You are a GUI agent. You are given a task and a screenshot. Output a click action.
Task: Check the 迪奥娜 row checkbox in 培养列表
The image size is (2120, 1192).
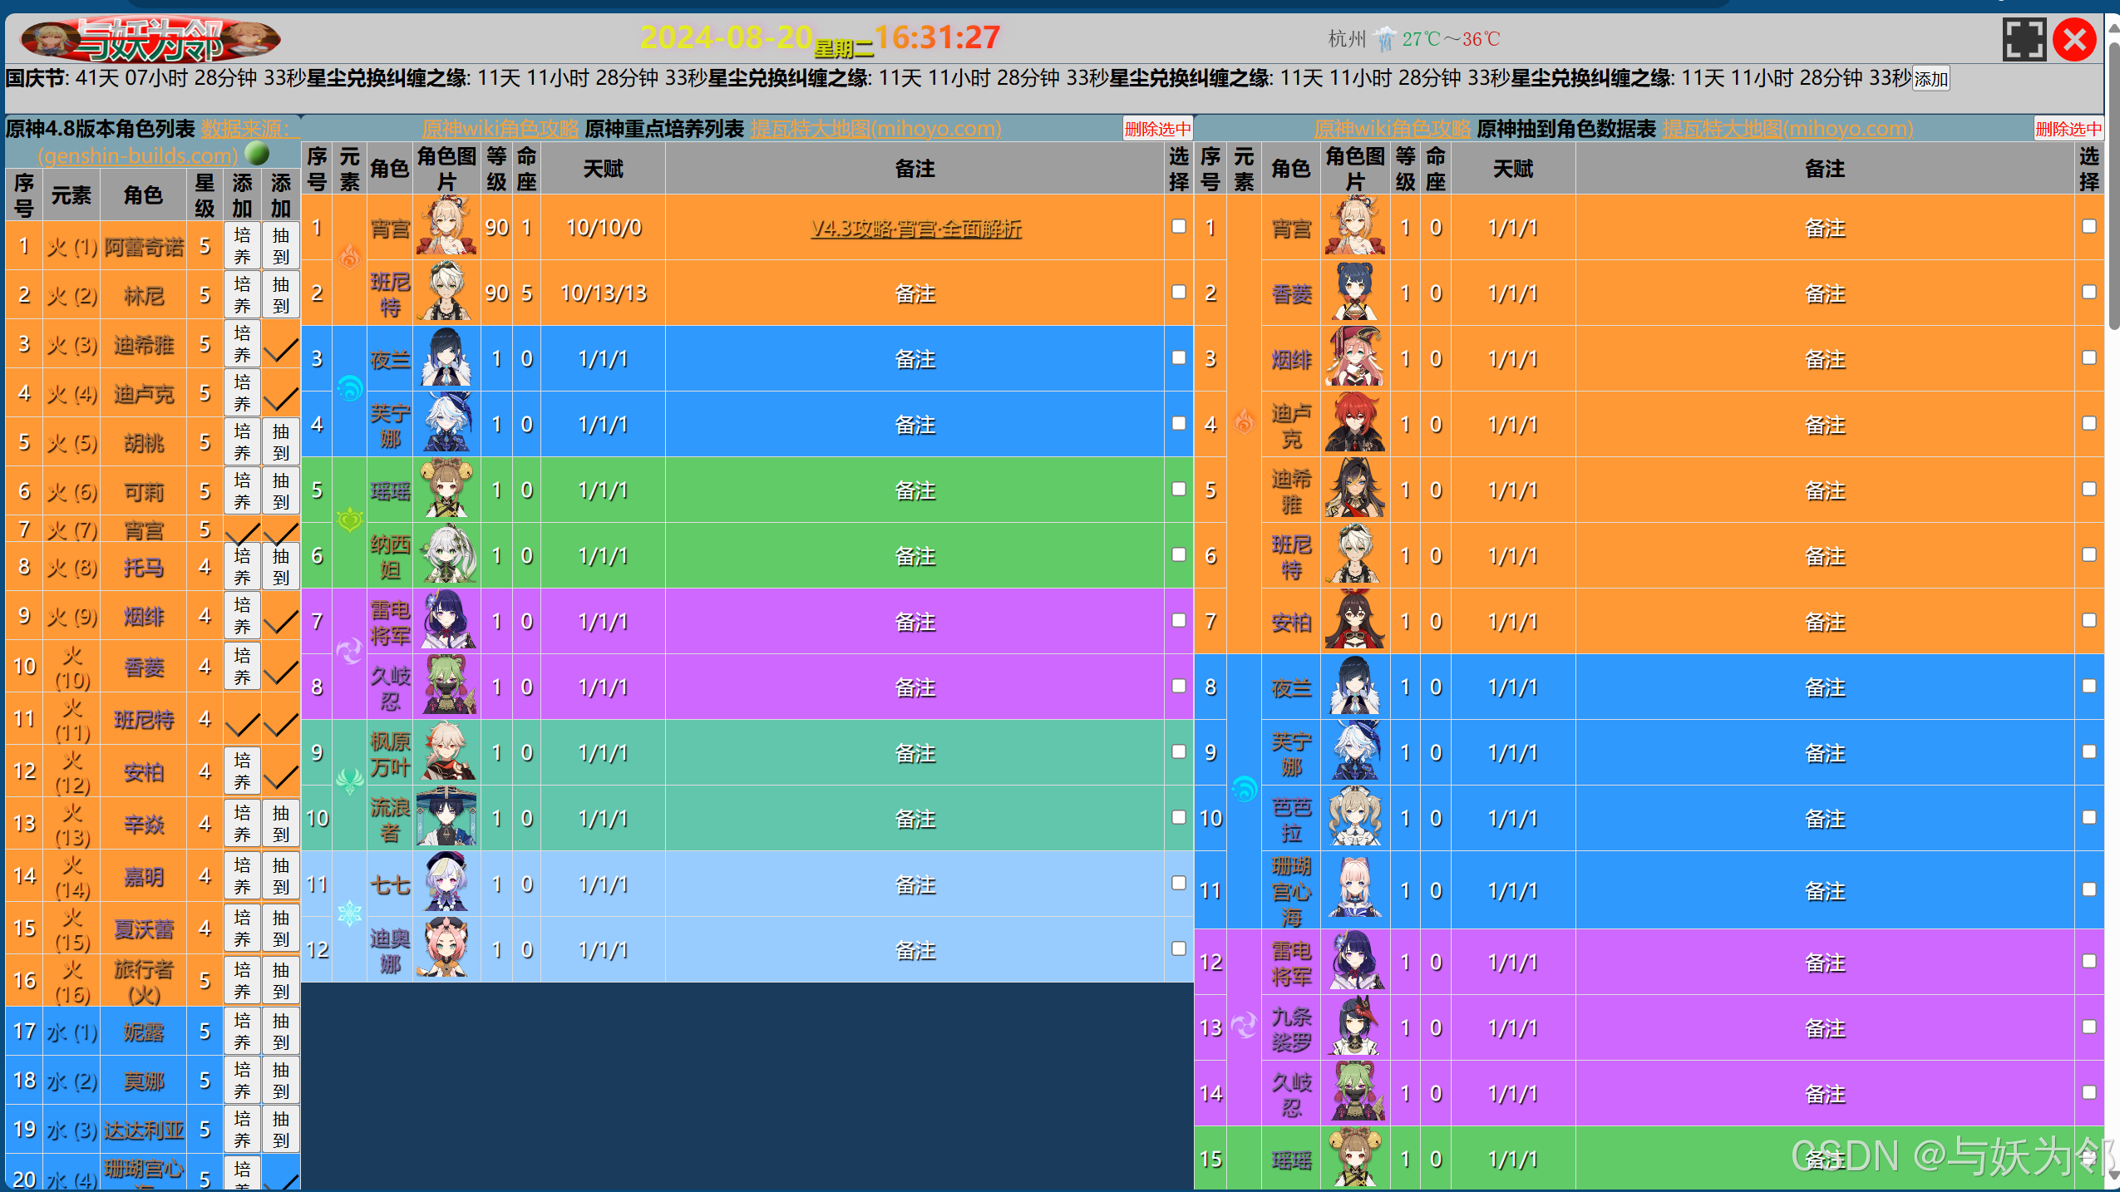1178,948
